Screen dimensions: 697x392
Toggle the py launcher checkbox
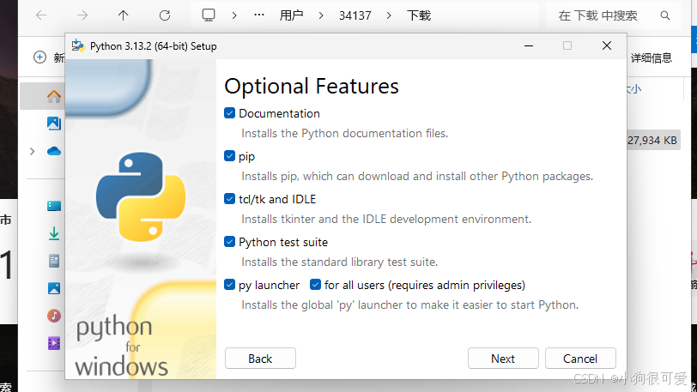[229, 285]
